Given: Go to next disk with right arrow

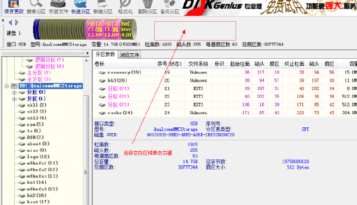Looking at the screenshot, I should pyautogui.click(x=16, y=22).
